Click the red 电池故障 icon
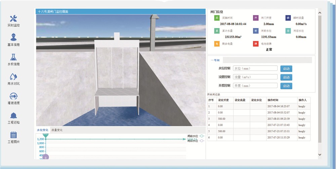 click(256, 44)
